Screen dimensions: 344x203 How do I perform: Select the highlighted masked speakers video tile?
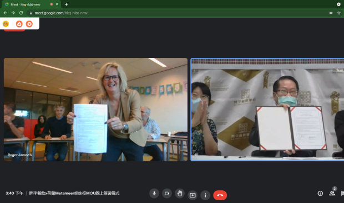tap(267, 110)
